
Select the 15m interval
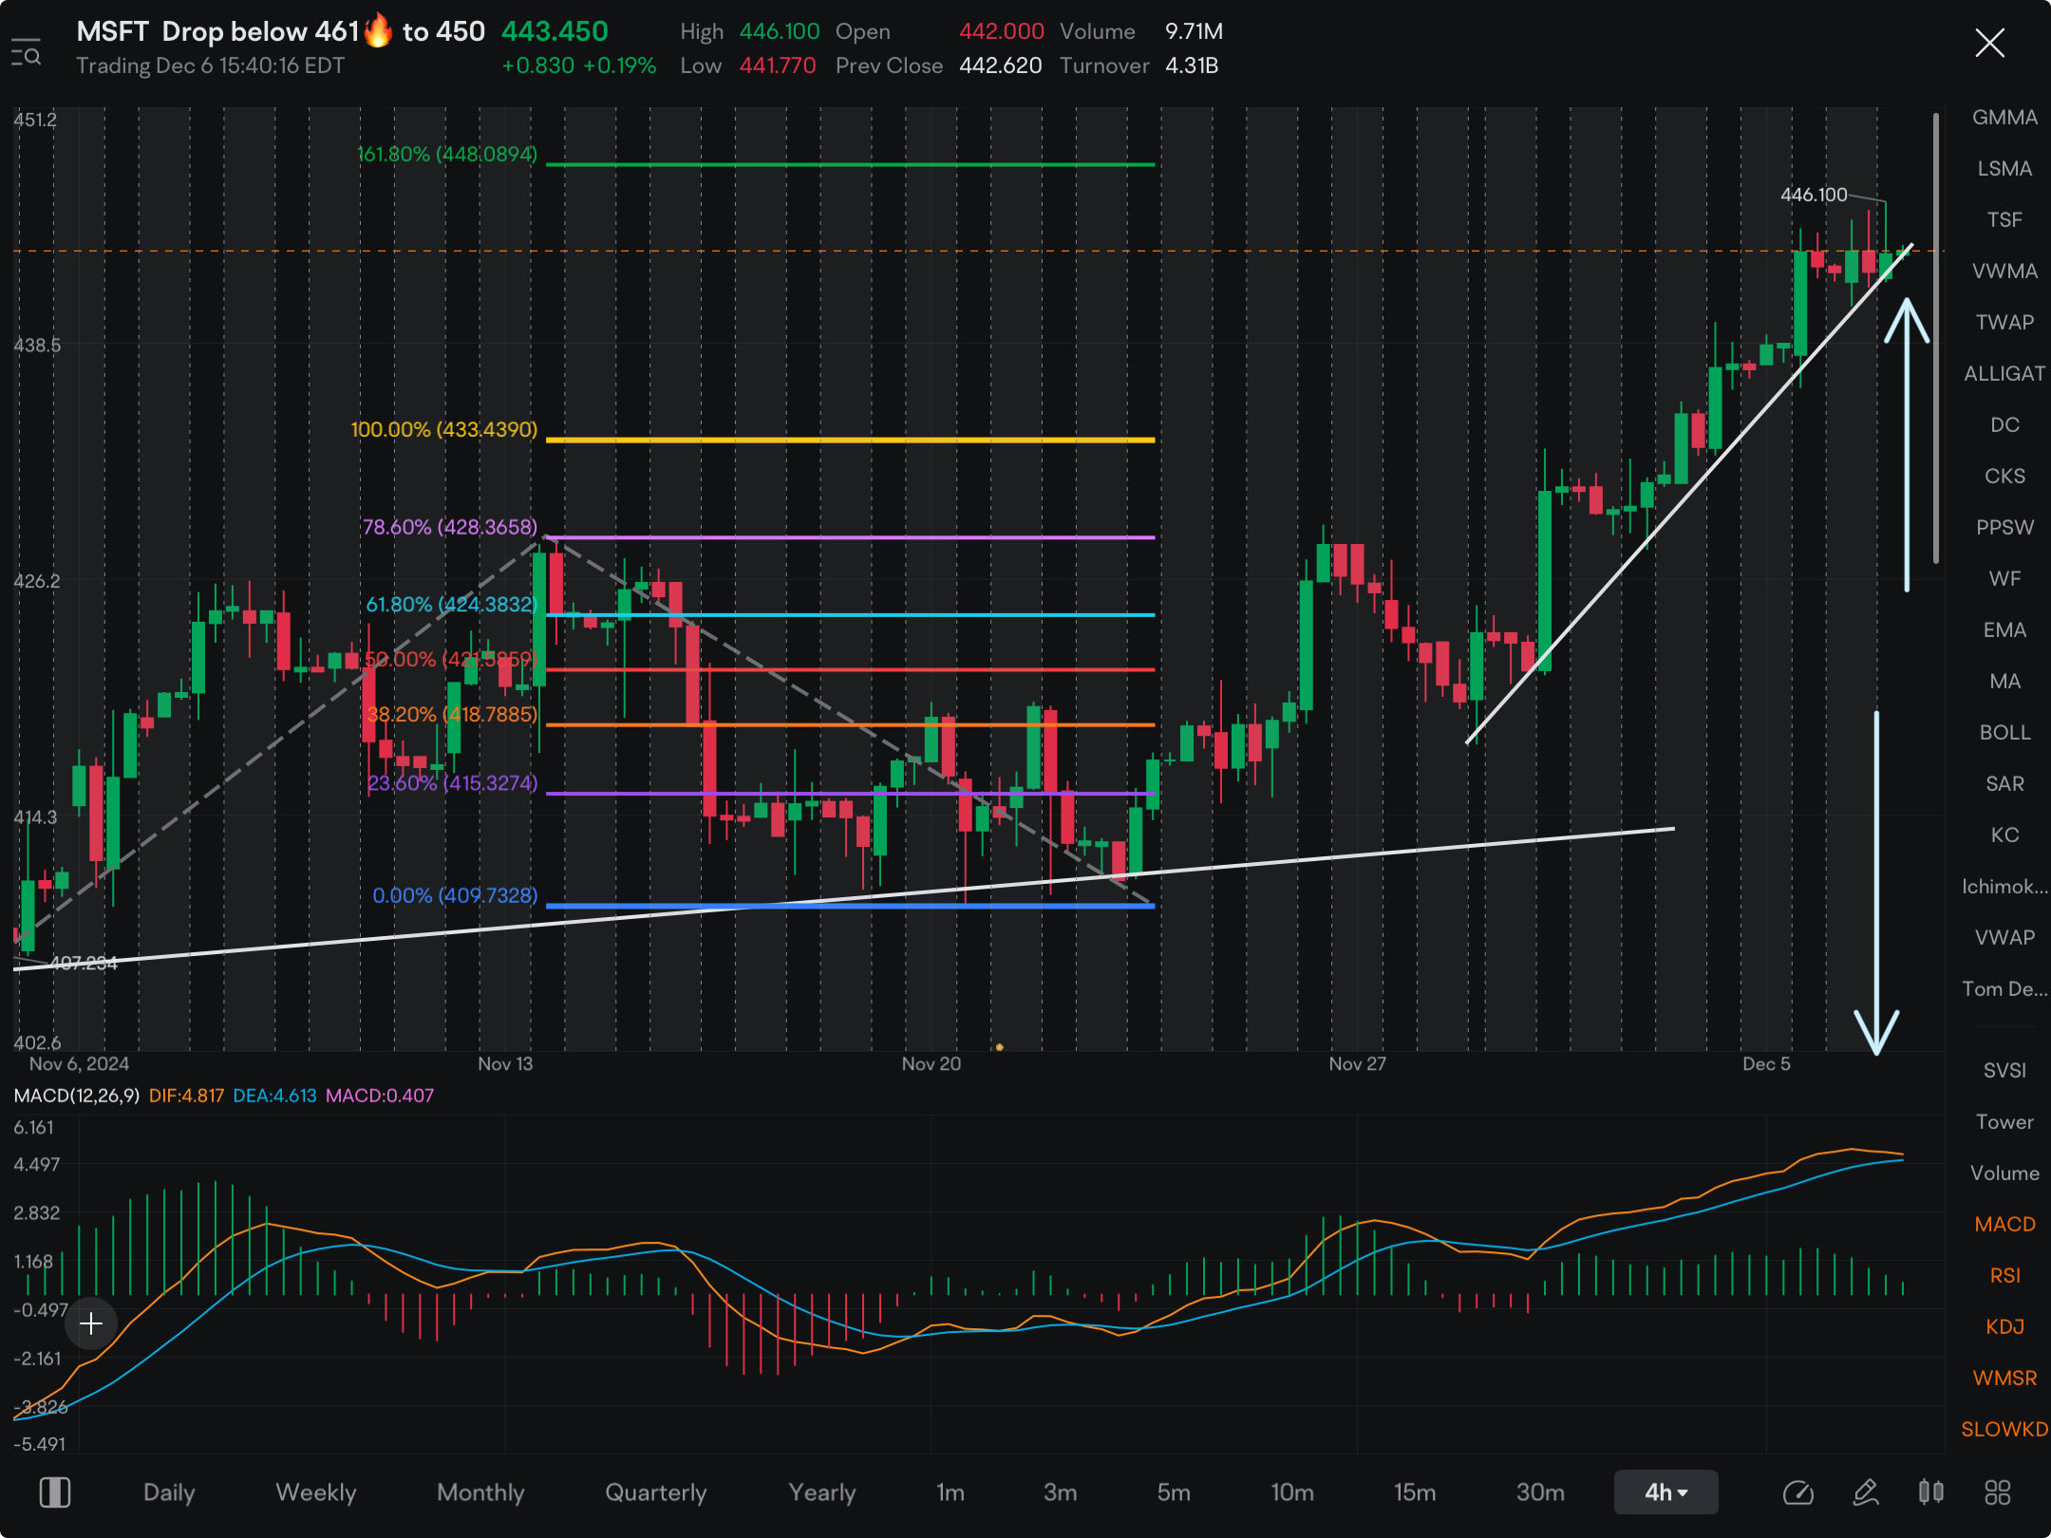click(1415, 1492)
